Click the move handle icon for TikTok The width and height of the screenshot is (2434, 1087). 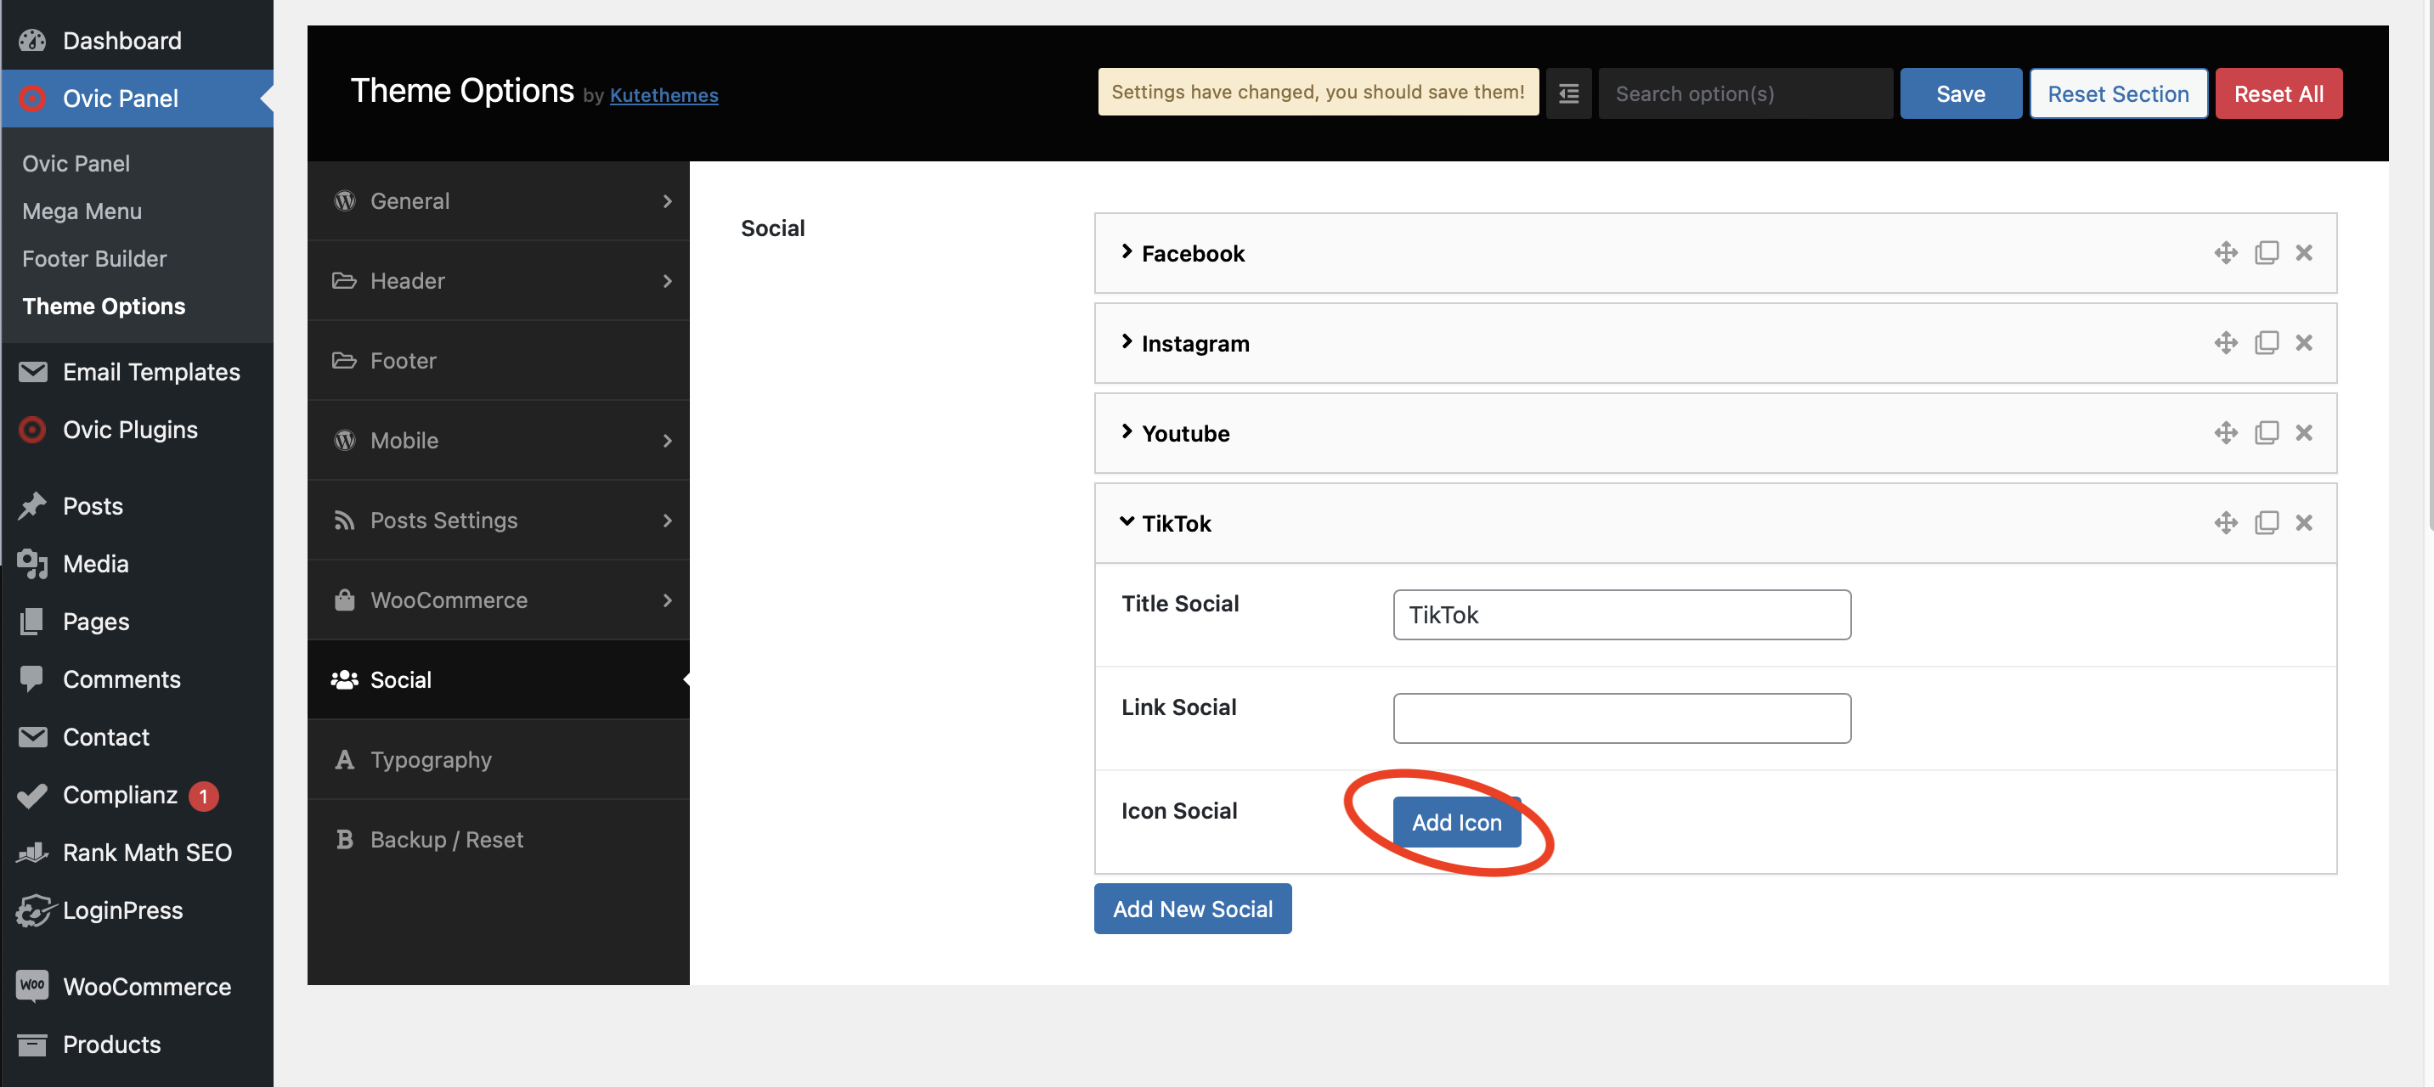(2225, 522)
